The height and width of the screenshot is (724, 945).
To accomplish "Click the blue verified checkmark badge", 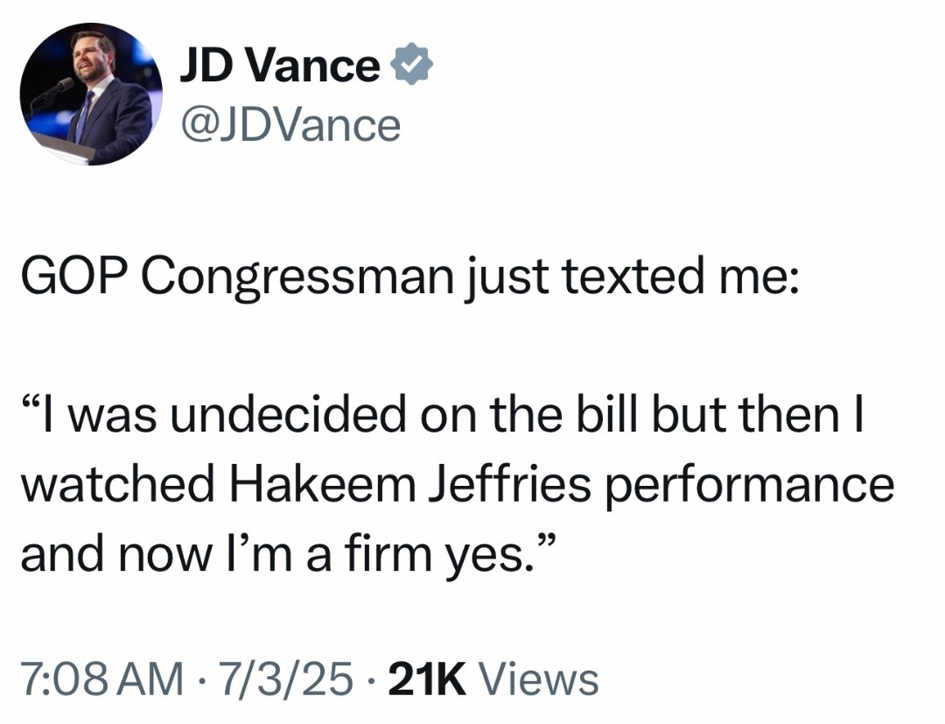I will tap(412, 65).
